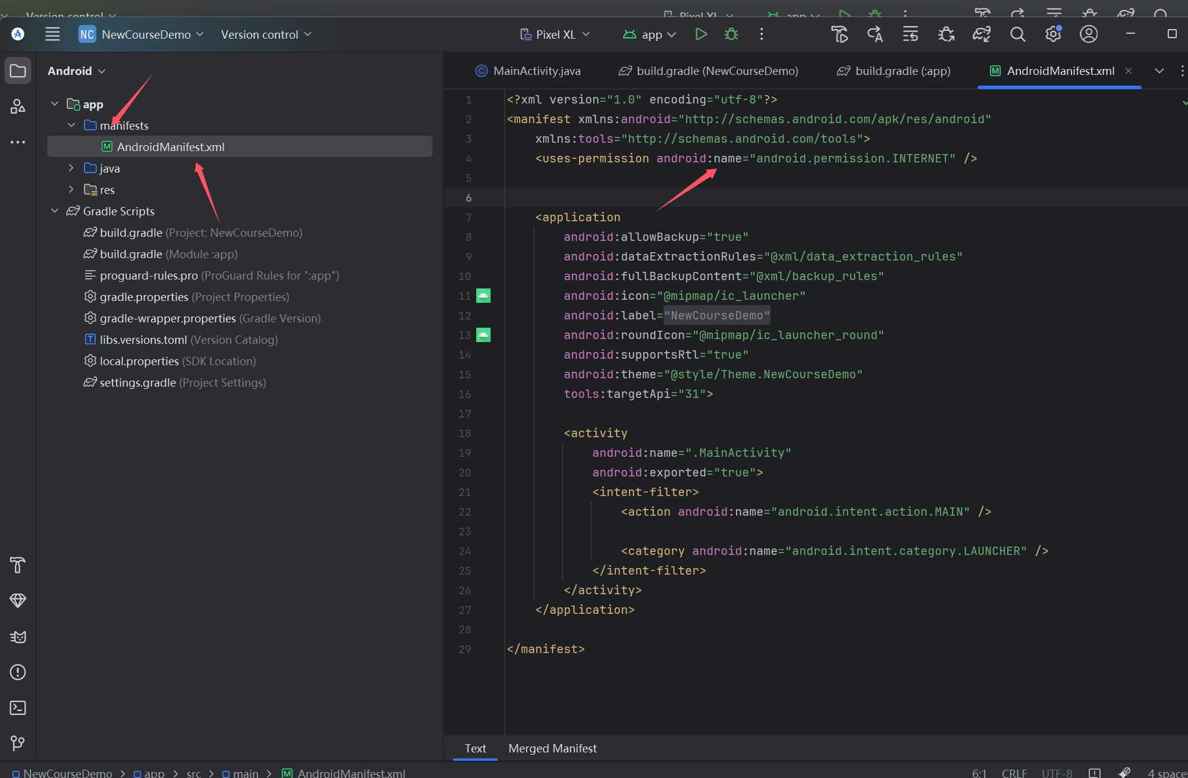Image resolution: width=1188 pixels, height=778 pixels.
Task: Toggle the Project folder tool window
Action: 18,71
